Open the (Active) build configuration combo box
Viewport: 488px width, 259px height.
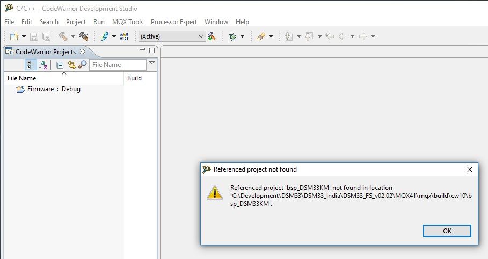click(x=172, y=36)
